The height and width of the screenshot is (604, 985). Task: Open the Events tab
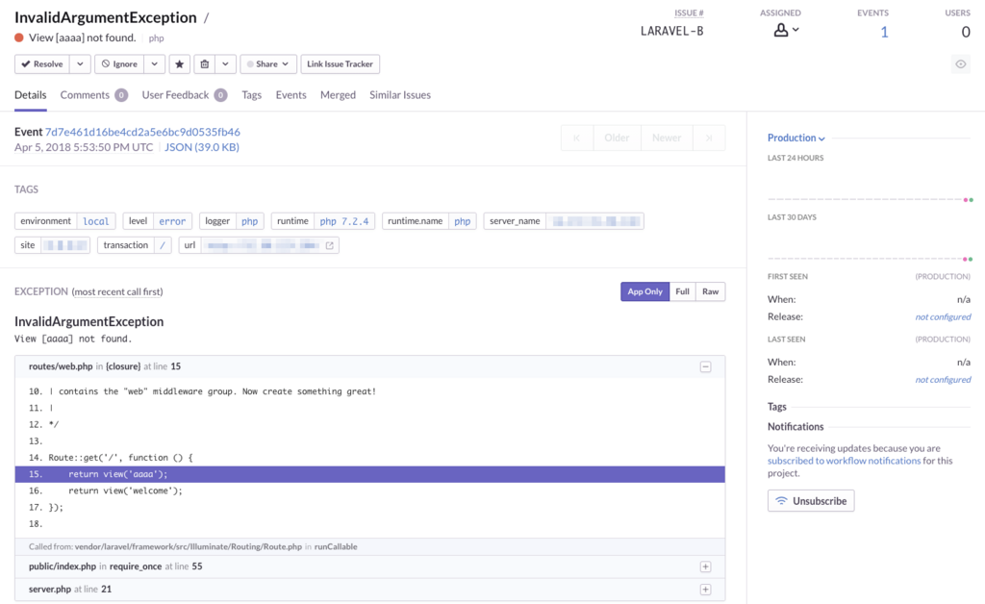290,95
